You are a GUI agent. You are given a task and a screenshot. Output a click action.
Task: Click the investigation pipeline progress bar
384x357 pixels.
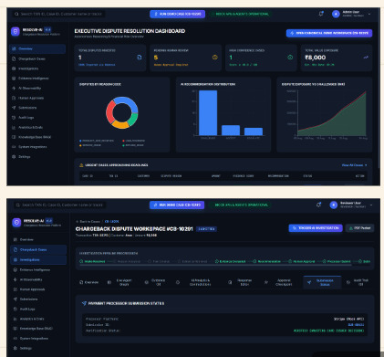[x=215, y=265]
